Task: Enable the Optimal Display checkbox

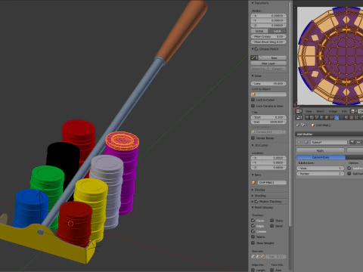Action: [349, 174]
